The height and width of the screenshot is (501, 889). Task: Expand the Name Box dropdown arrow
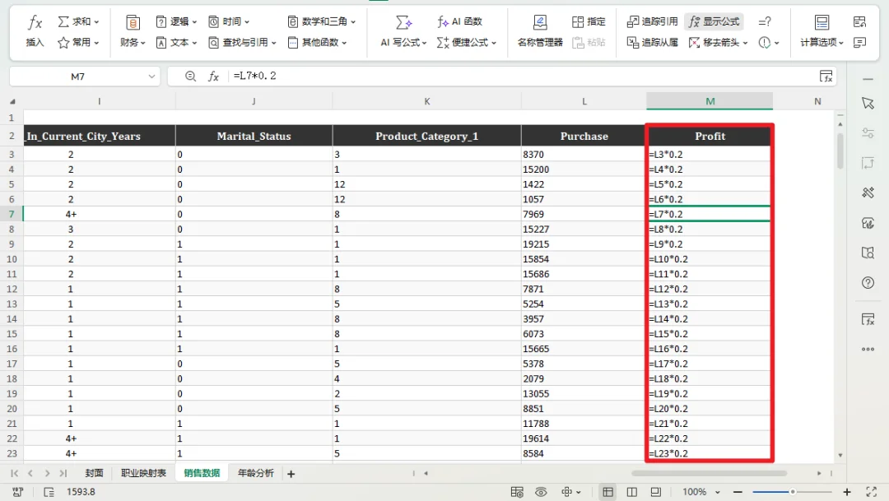coord(151,77)
